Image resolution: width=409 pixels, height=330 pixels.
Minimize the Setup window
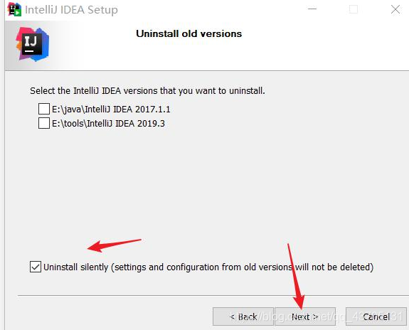(x=312, y=9)
